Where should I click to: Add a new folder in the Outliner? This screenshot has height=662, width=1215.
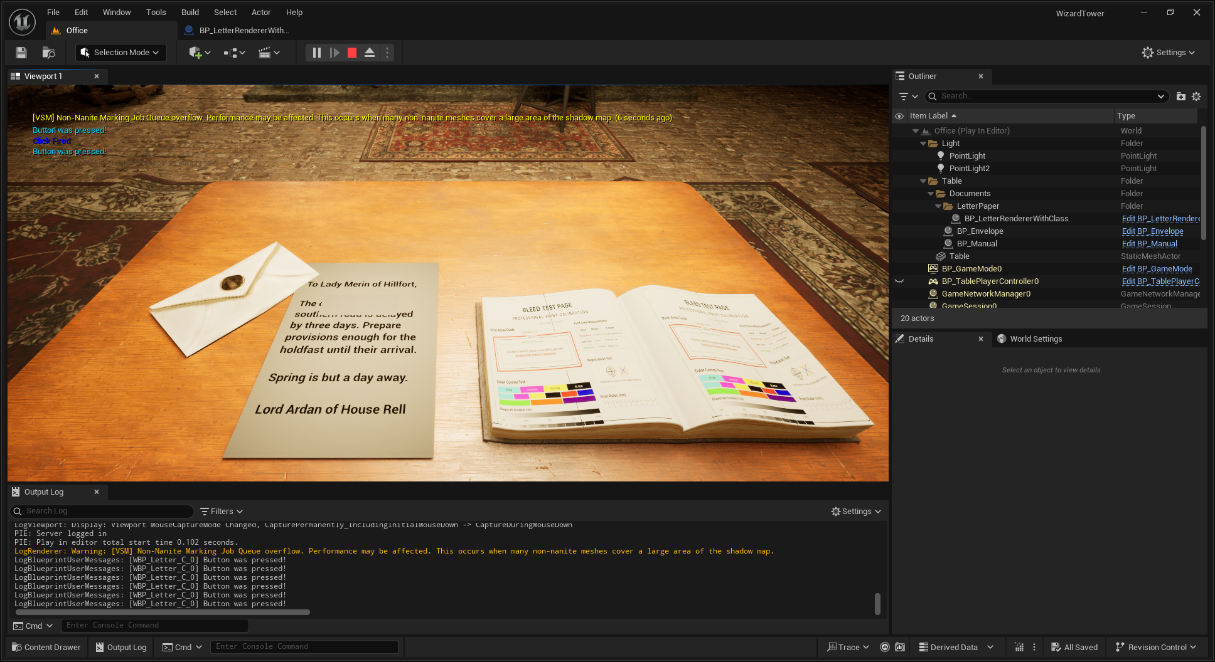(x=1180, y=97)
